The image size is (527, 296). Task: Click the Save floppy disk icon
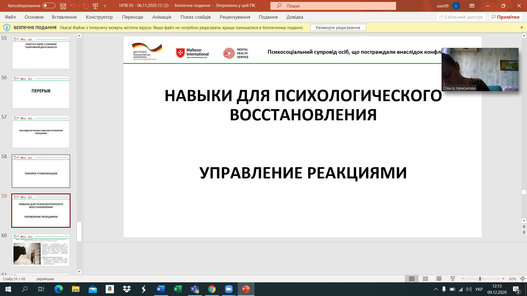tap(63, 6)
